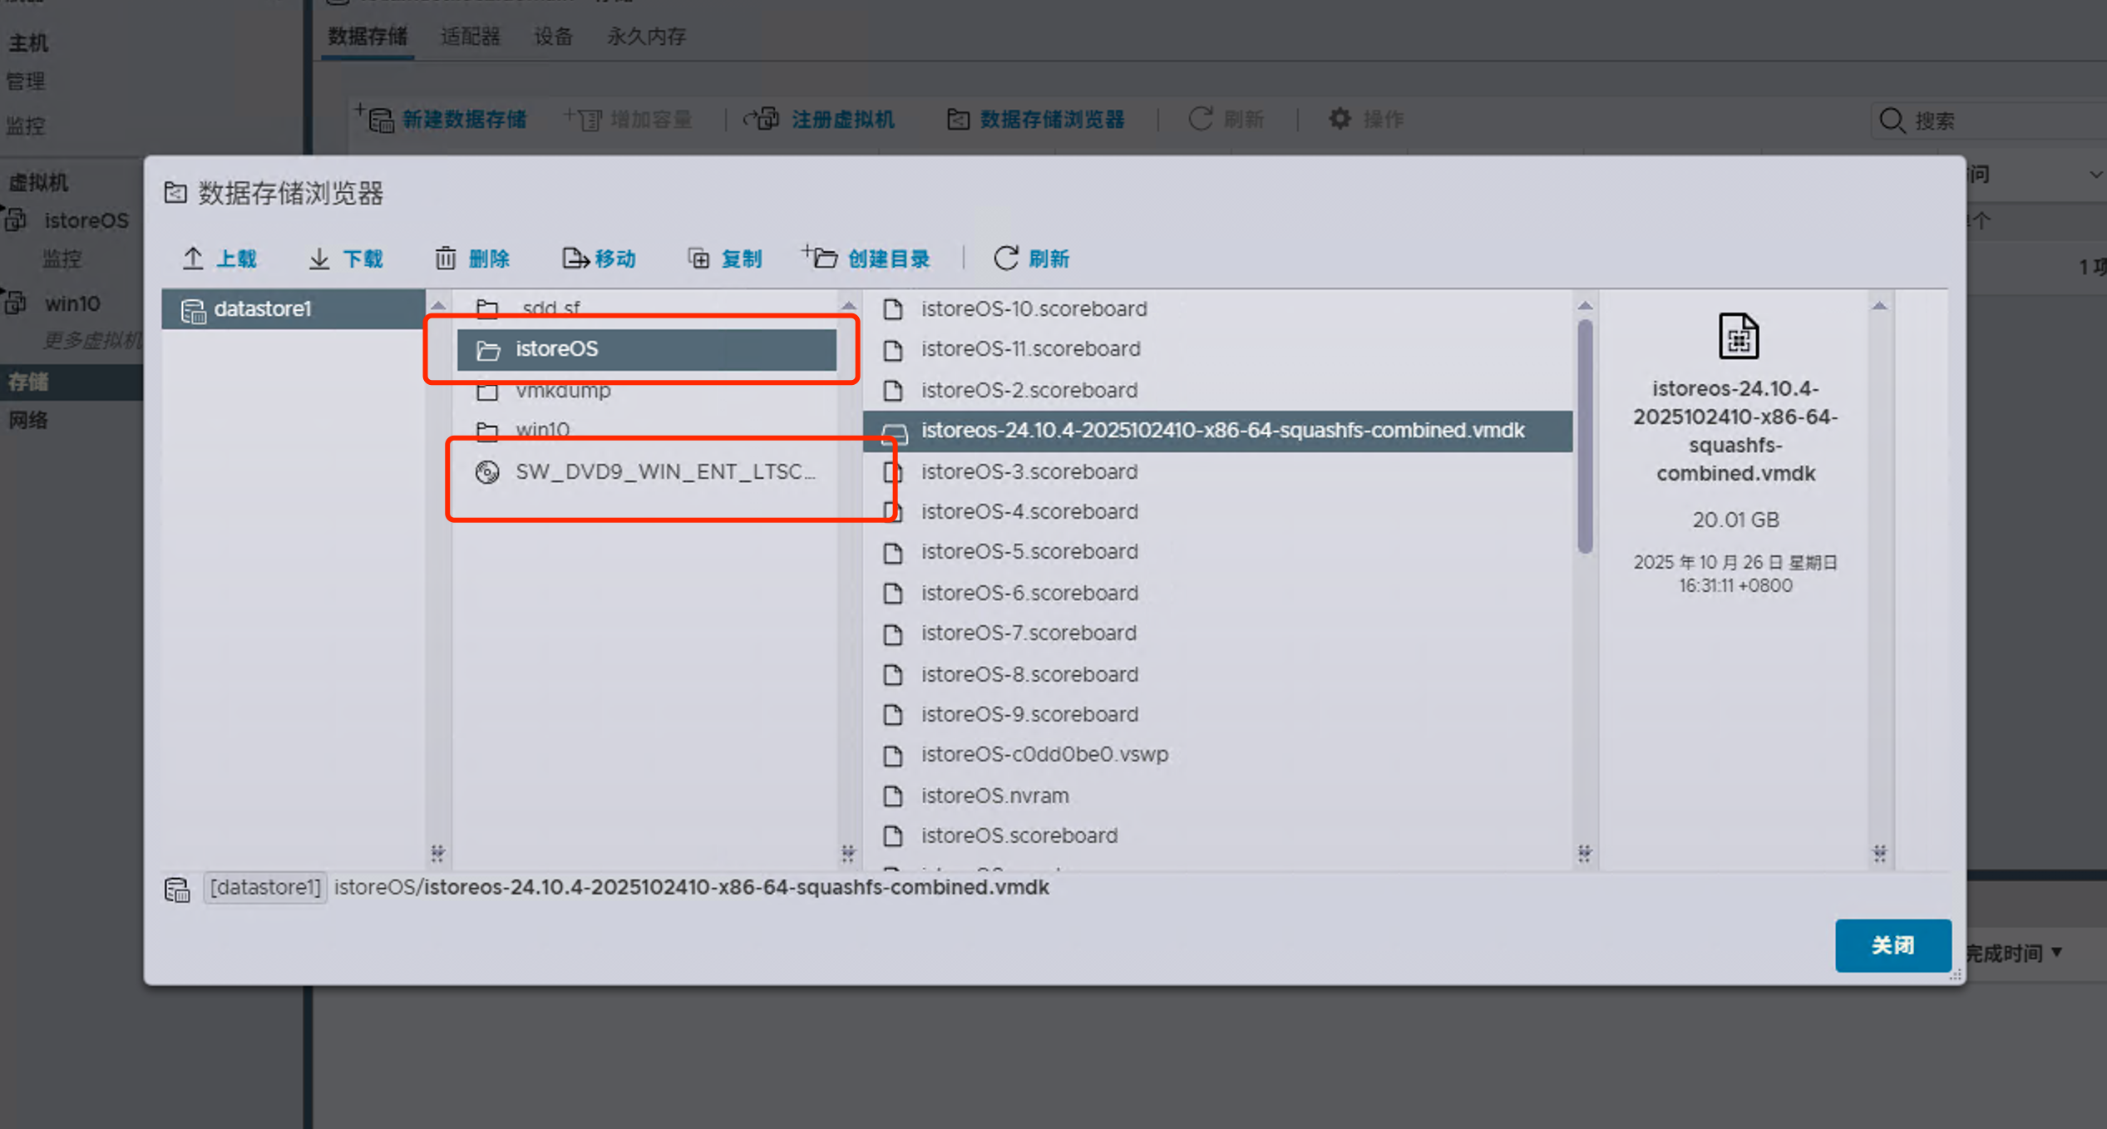Click the Download (下载) arrow icon
Image resolution: width=2107 pixels, height=1129 pixels.
[319, 259]
